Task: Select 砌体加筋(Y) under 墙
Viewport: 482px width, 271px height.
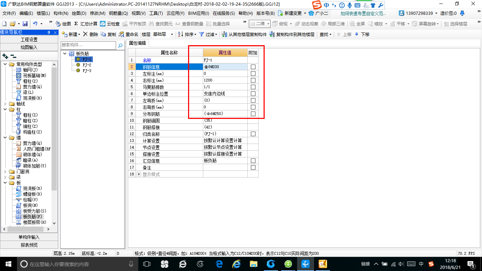Action: click(x=31, y=166)
